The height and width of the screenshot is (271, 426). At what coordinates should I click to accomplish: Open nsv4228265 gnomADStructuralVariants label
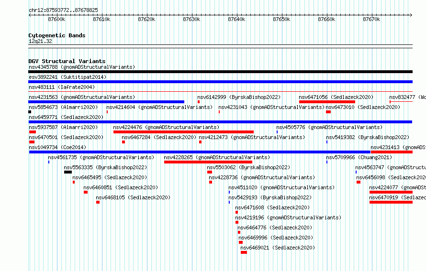pos(217,157)
